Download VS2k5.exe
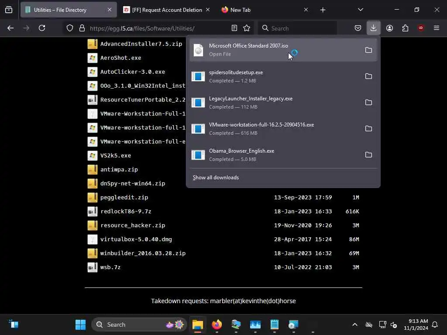 point(115,156)
